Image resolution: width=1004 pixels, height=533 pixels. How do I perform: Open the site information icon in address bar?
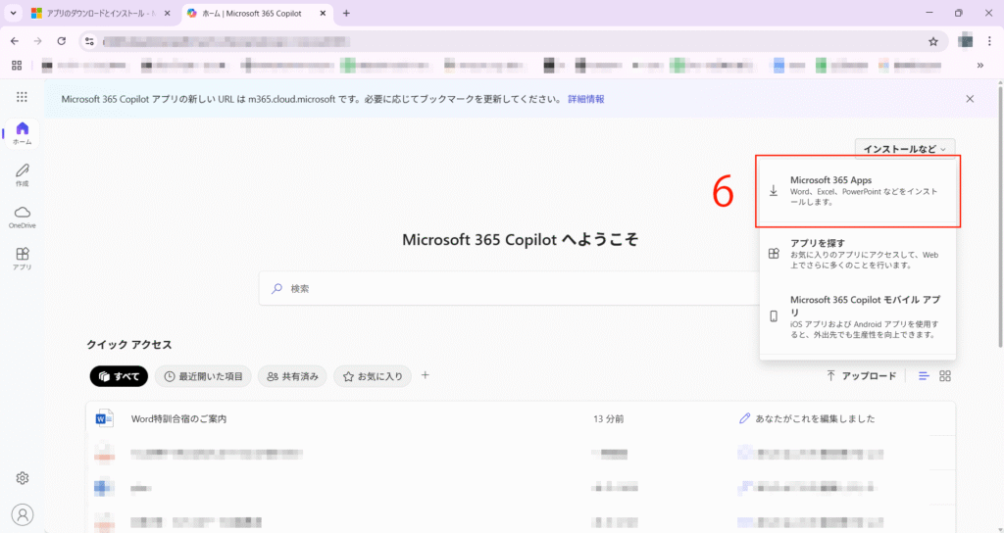pyautogui.click(x=89, y=41)
